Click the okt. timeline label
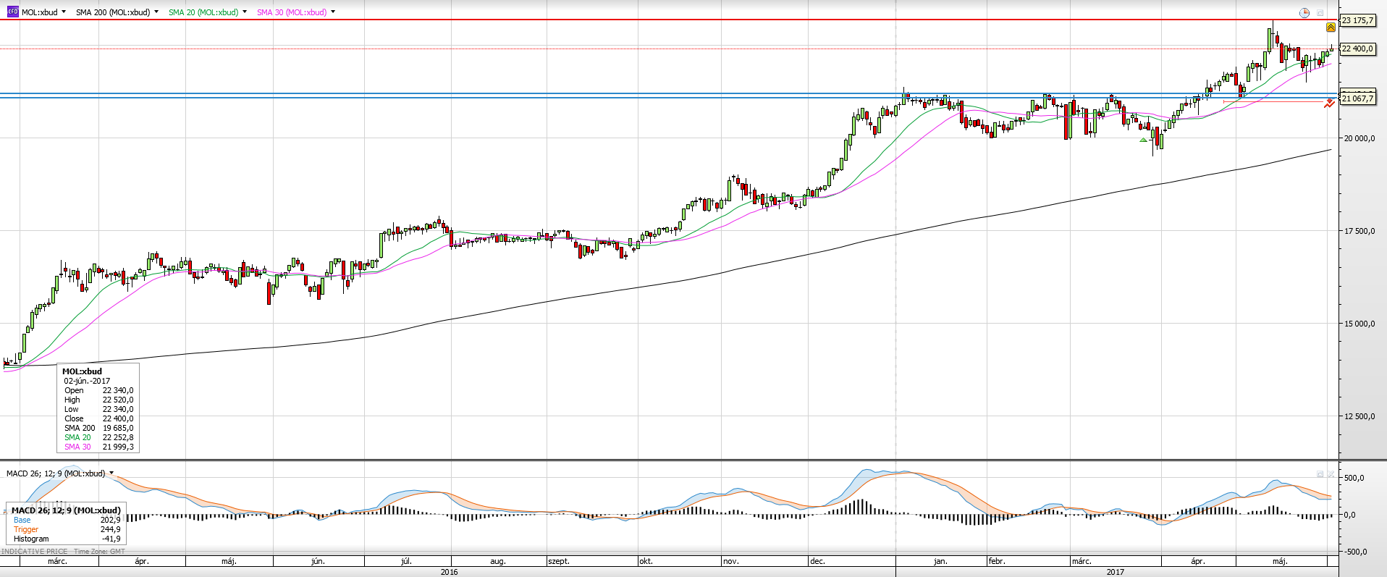Image resolution: width=1387 pixels, height=577 pixels. pyautogui.click(x=646, y=561)
